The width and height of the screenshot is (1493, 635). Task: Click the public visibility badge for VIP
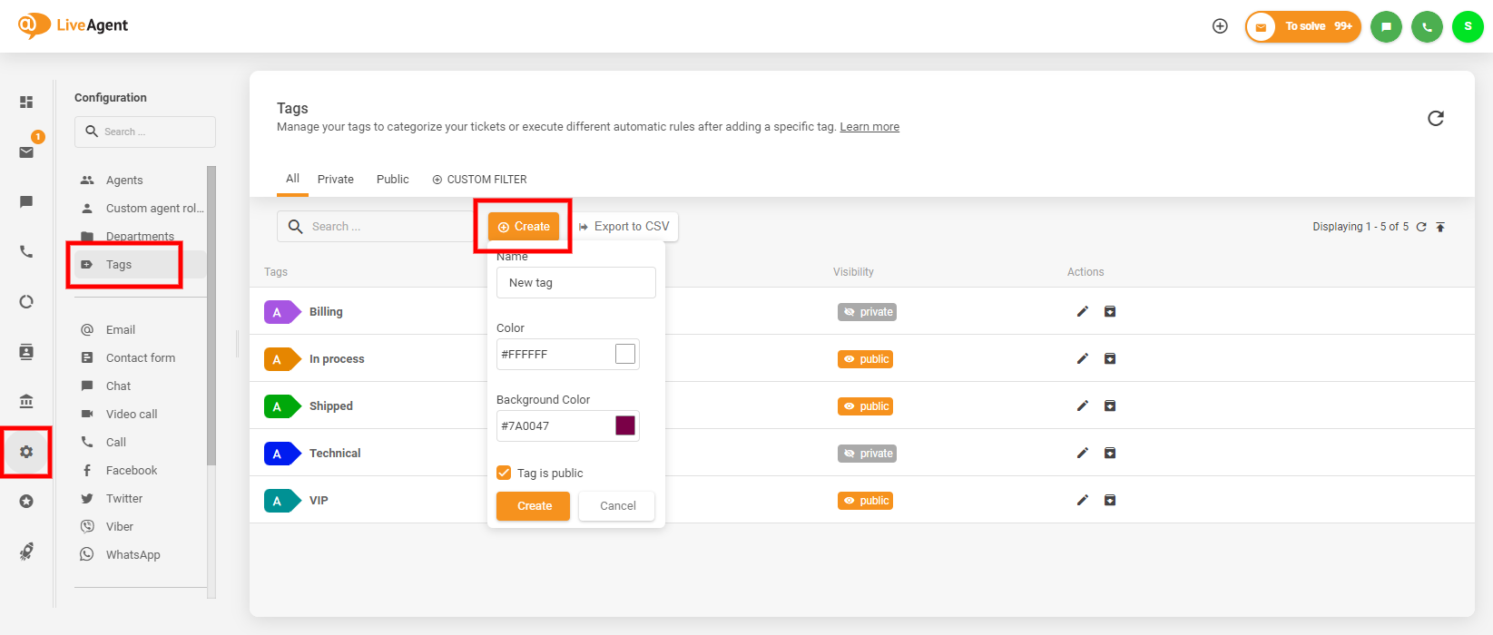click(x=865, y=501)
